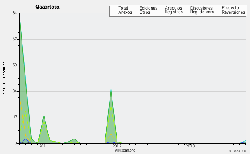The image size is (250, 154).
Task: Click the 84 y-axis value
Action: 15,13
